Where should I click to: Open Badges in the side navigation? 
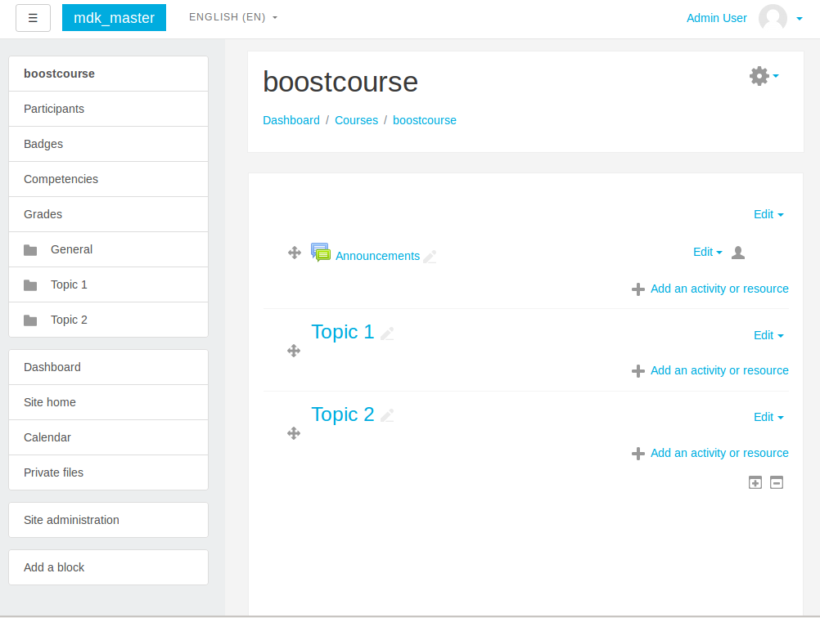pyautogui.click(x=109, y=144)
